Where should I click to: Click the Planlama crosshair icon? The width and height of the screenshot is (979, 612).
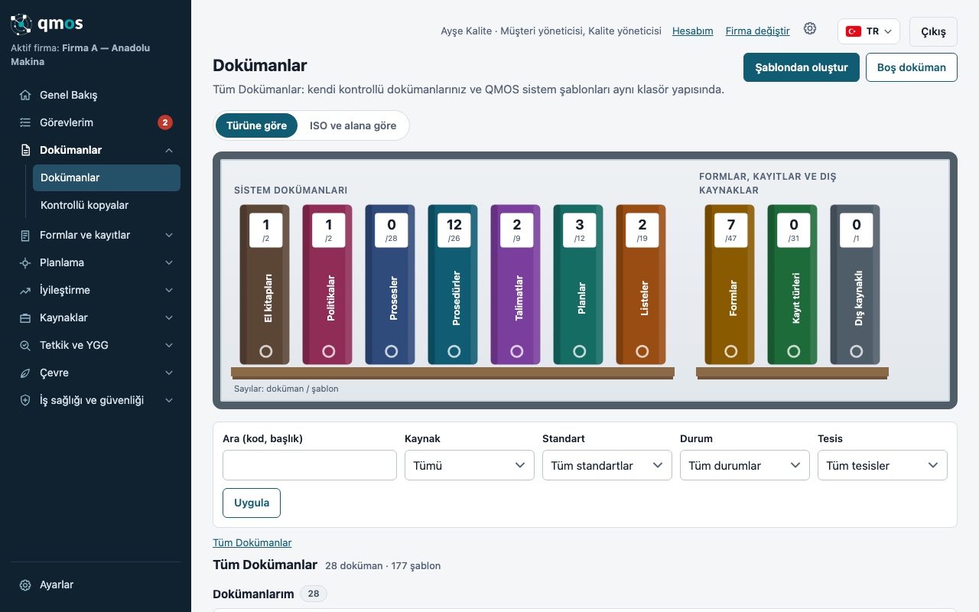tap(25, 262)
